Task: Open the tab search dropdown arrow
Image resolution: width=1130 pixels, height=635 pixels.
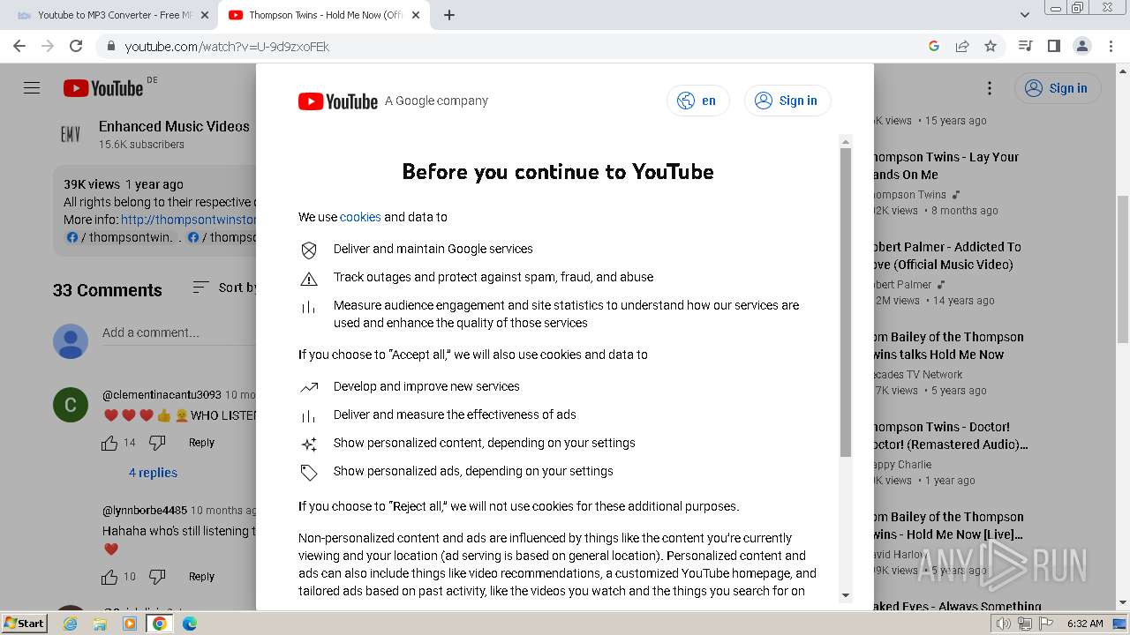Action: [x=1025, y=15]
